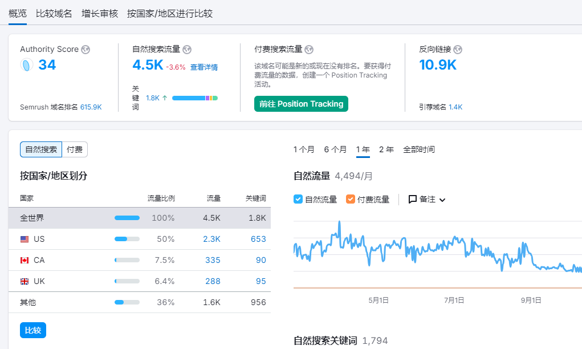The height and width of the screenshot is (349, 582).
Task: Open the 概览 tab
Action: coord(18,14)
